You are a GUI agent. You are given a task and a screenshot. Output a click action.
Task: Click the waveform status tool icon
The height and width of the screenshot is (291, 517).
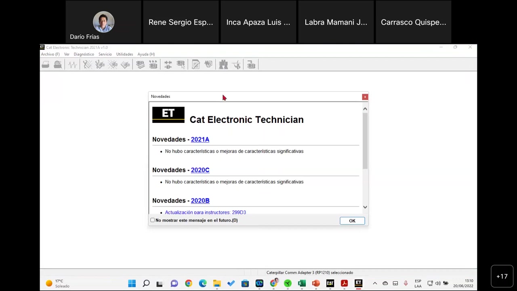(72, 65)
